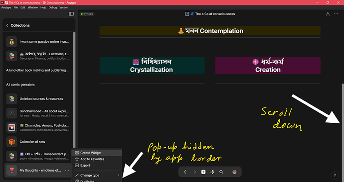Image resolution: width=344 pixels, height=182 pixels.
Task: Open the Edit menu
Action: tap(23, 7)
